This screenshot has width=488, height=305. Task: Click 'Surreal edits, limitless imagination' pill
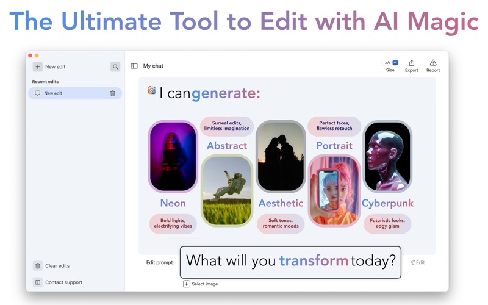pyautogui.click(x=227, y=126)
